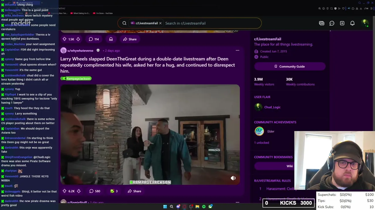Open File Explorer from the taskbar

pos(197,207)
